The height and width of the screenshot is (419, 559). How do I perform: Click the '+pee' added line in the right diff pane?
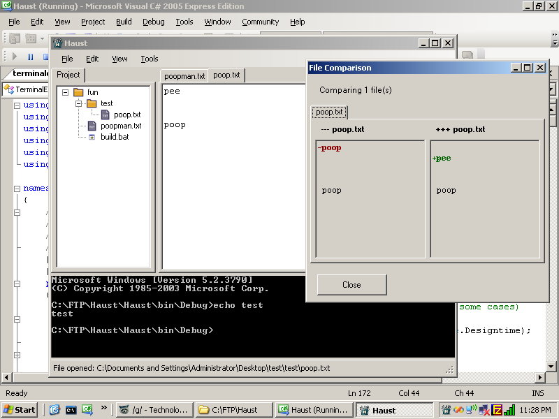442,159
